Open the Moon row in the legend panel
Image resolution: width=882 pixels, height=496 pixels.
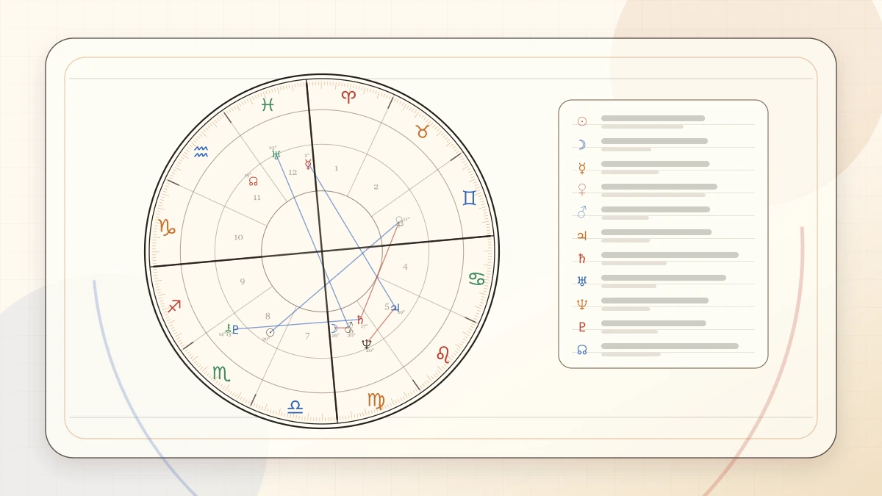coord(664,144)
